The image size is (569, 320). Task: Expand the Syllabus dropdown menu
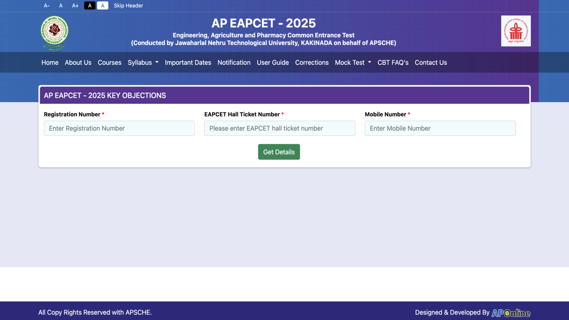coord(143,63)
